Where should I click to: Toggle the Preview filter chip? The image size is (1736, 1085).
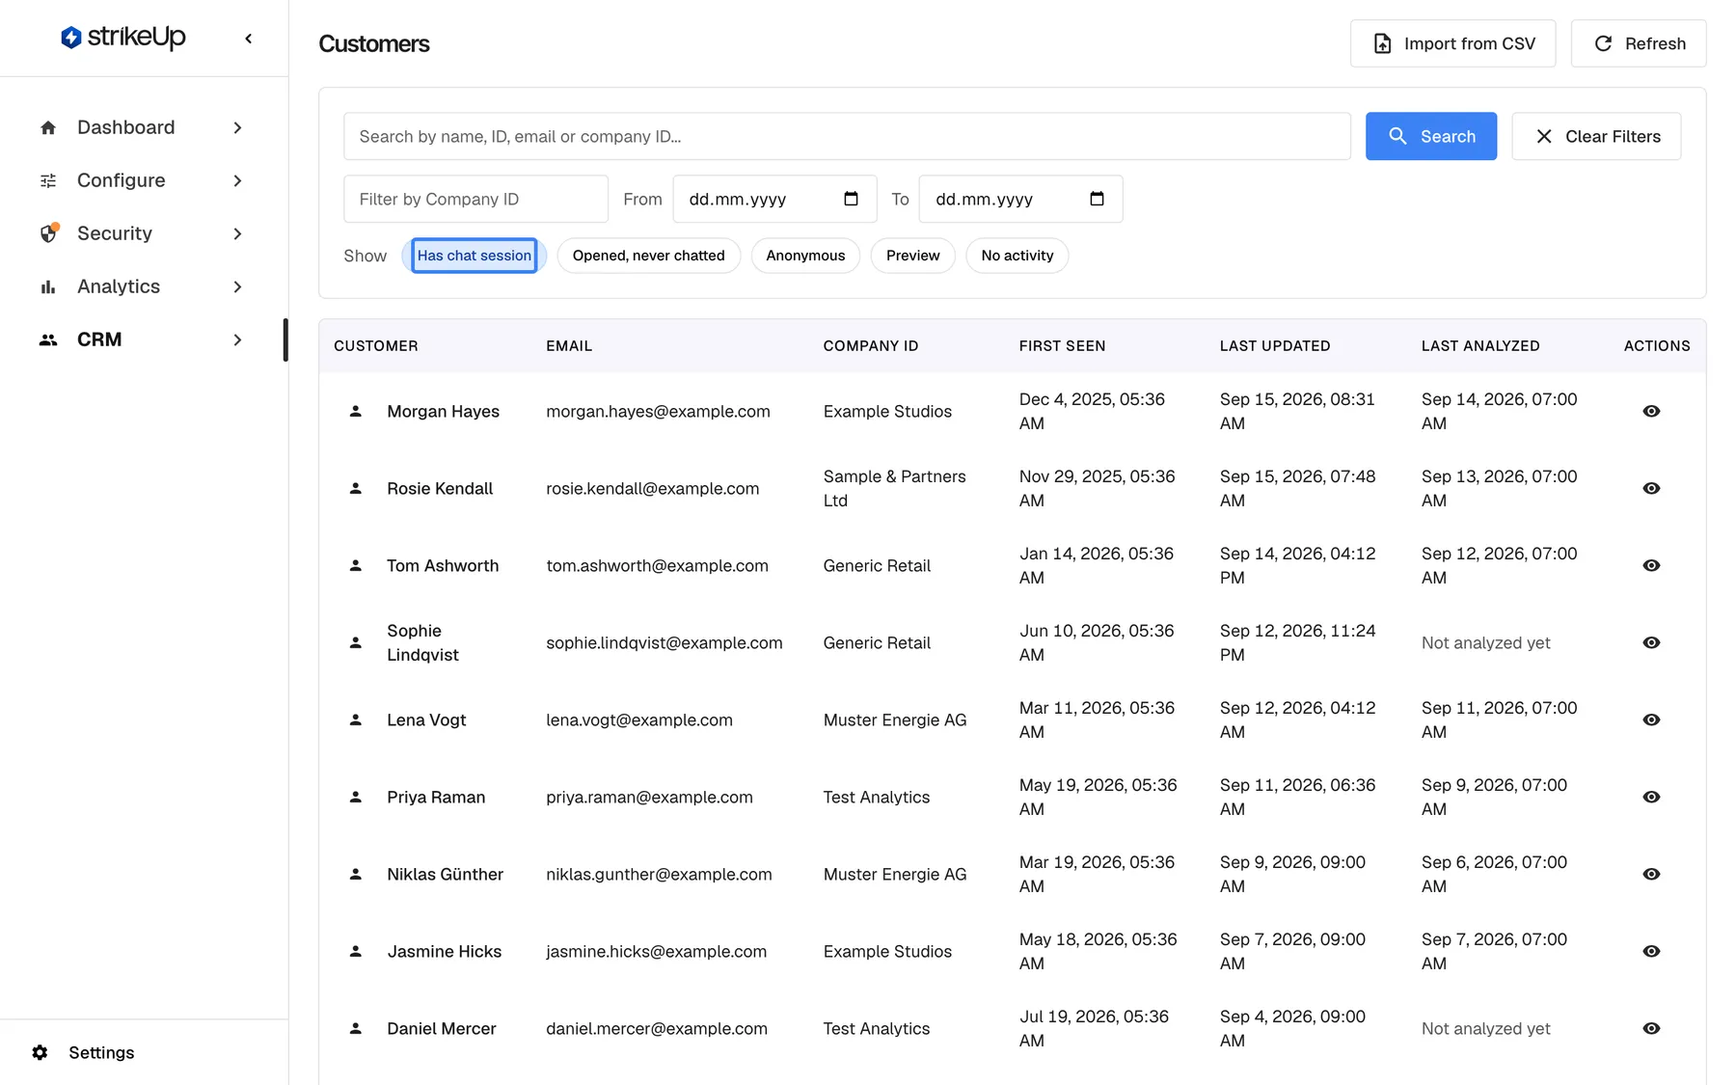click(x=912, y=256)
